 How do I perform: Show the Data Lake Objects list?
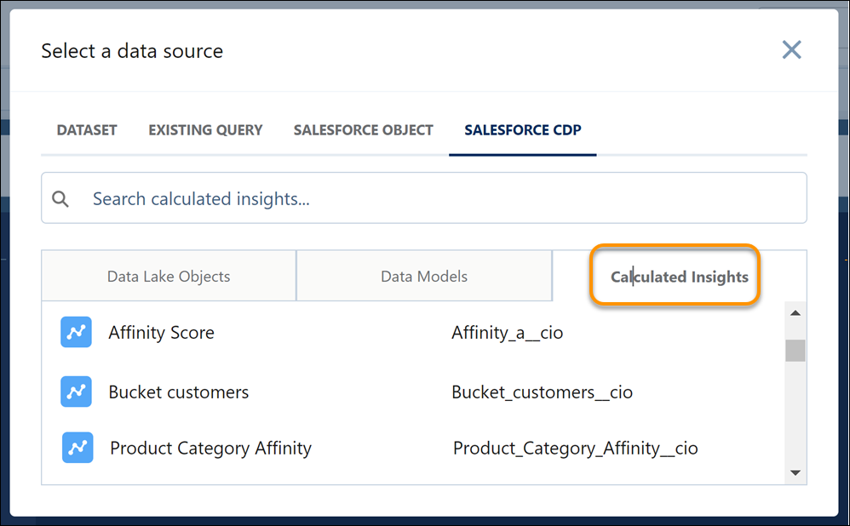[169, 277]
